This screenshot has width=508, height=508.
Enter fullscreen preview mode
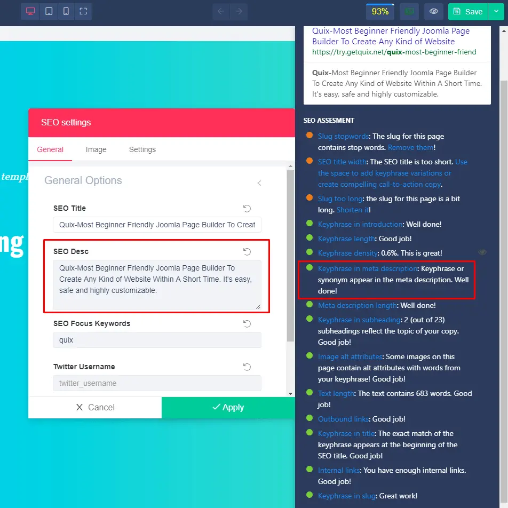[85, 11]
